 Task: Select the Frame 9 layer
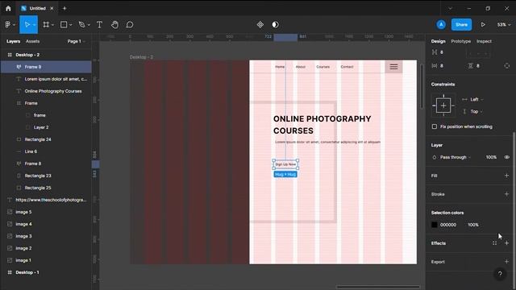click(x=46, y=67)
